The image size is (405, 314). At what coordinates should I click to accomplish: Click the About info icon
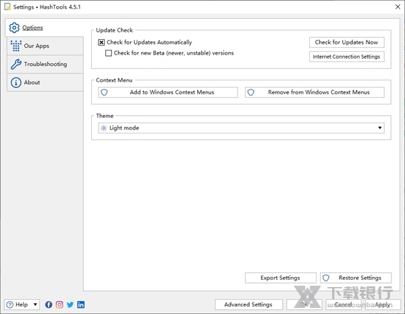(x=15, y=82)
